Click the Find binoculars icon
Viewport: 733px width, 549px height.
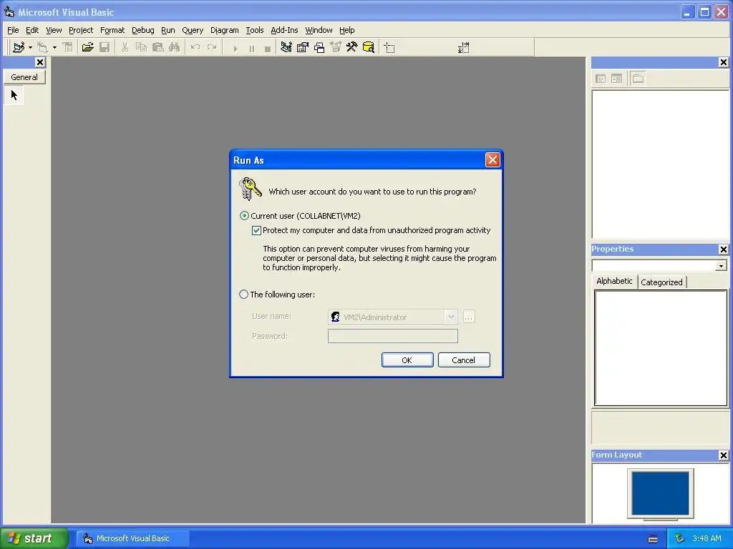pos(175,47)
